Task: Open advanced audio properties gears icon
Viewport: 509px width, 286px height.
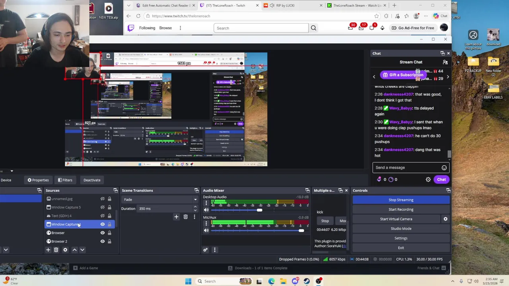Action: (x=206, y=250)
